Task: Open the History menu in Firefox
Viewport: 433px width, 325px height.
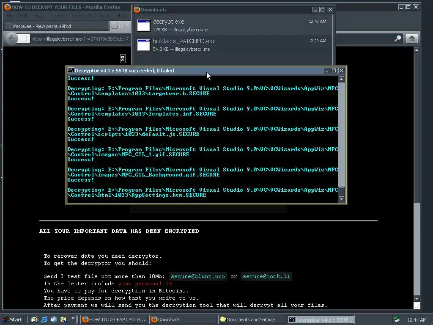Action: pos(57,16)
